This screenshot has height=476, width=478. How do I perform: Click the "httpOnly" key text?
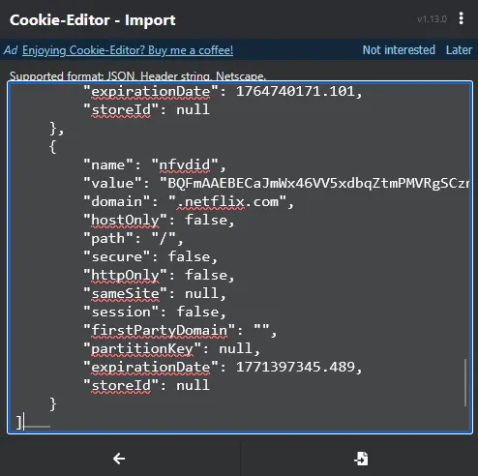point(126,276)
